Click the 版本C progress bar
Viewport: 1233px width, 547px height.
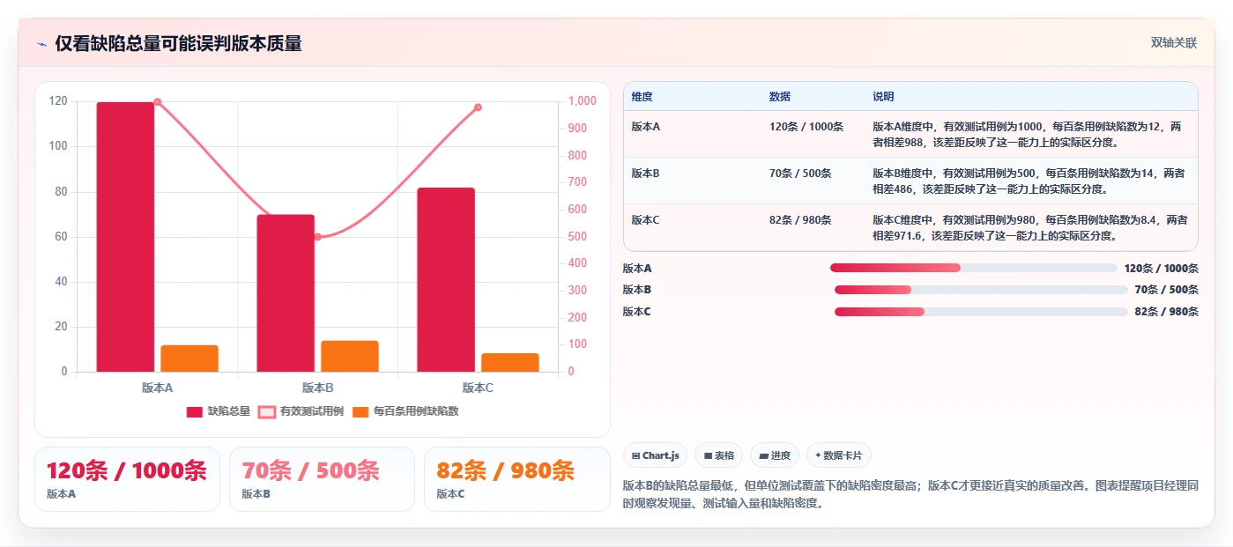981,312
